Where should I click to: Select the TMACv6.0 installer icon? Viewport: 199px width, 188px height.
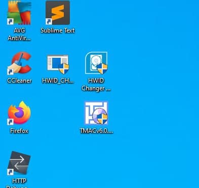tap(96, 113)
